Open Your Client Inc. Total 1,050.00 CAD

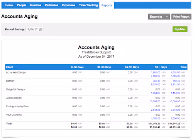pyautogui.click(x=175, y=118)
